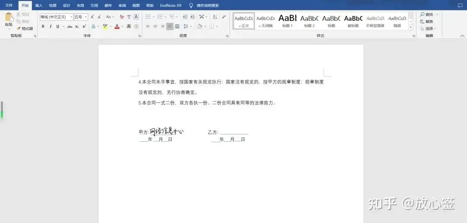Click the Increase Indent icon
467x223 pixels.
(192, 17)
